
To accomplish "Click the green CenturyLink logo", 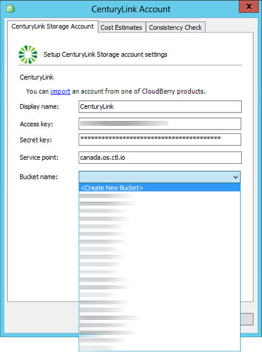I will click(28, 54).
